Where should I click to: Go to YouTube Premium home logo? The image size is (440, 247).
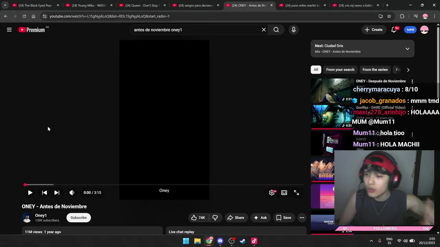[32, 30]
